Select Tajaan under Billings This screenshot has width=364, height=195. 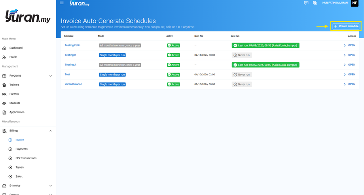pos(19,167)
